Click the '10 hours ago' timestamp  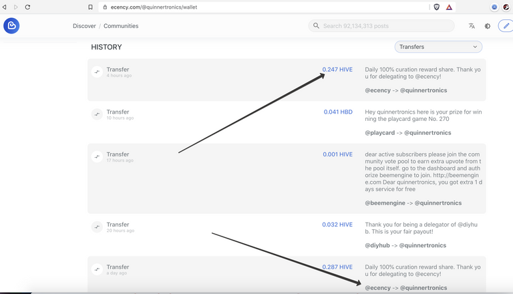(x=120, y=118)
